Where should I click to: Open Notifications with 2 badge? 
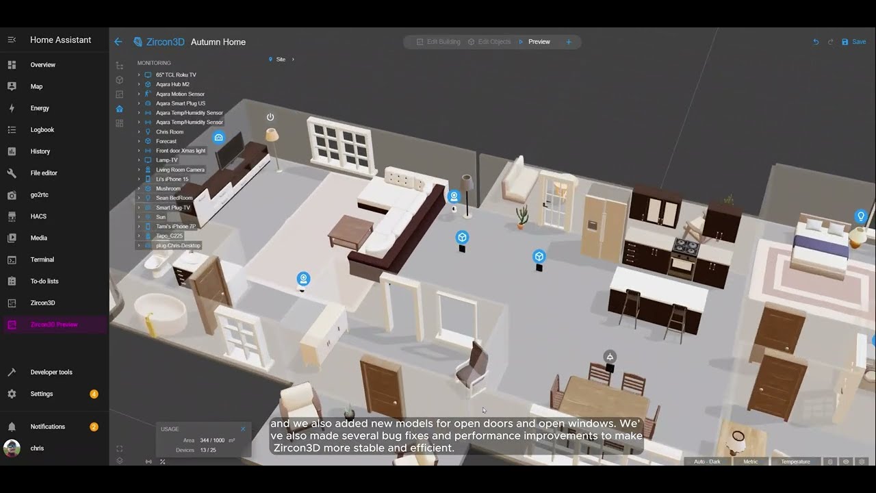[x=54, y=427]
